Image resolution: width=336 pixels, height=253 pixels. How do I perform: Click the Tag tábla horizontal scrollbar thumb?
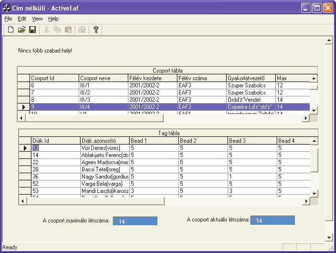coord(95,201)
